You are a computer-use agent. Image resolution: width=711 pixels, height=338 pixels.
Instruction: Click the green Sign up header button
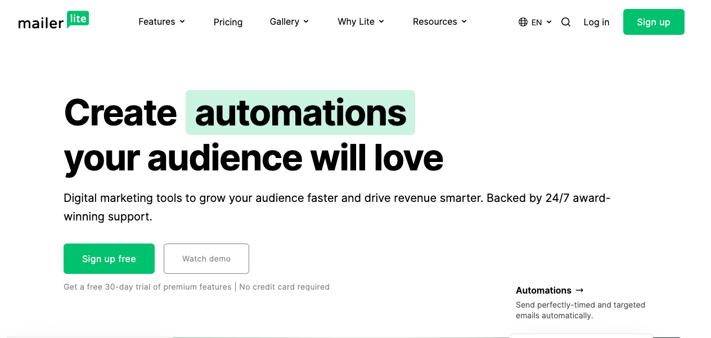[654, 22]
